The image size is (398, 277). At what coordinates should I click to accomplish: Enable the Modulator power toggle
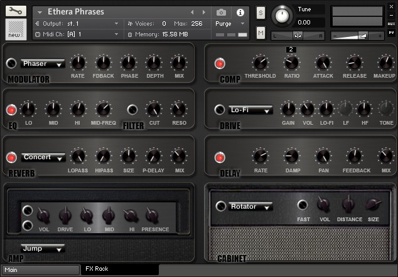click(x=11, y=63)
